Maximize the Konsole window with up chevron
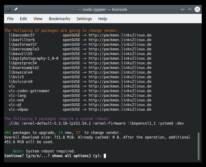 pos(190,9)
